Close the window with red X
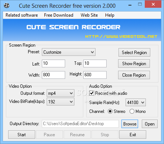This screenshot has width=164, height=144. click(153, 4)
